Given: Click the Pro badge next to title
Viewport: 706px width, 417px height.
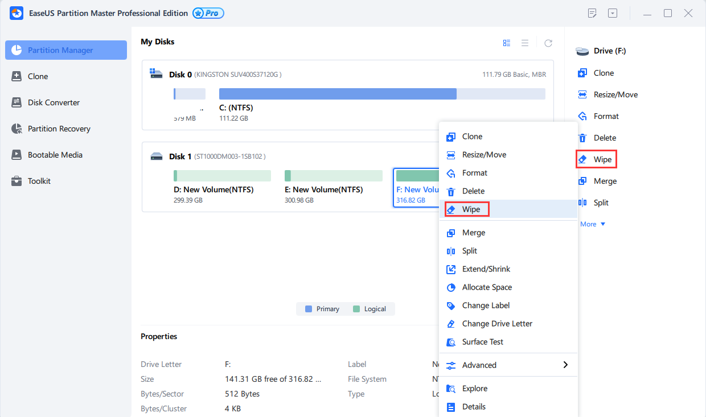Looking at the screenshot, I should (x=208, y=13).
